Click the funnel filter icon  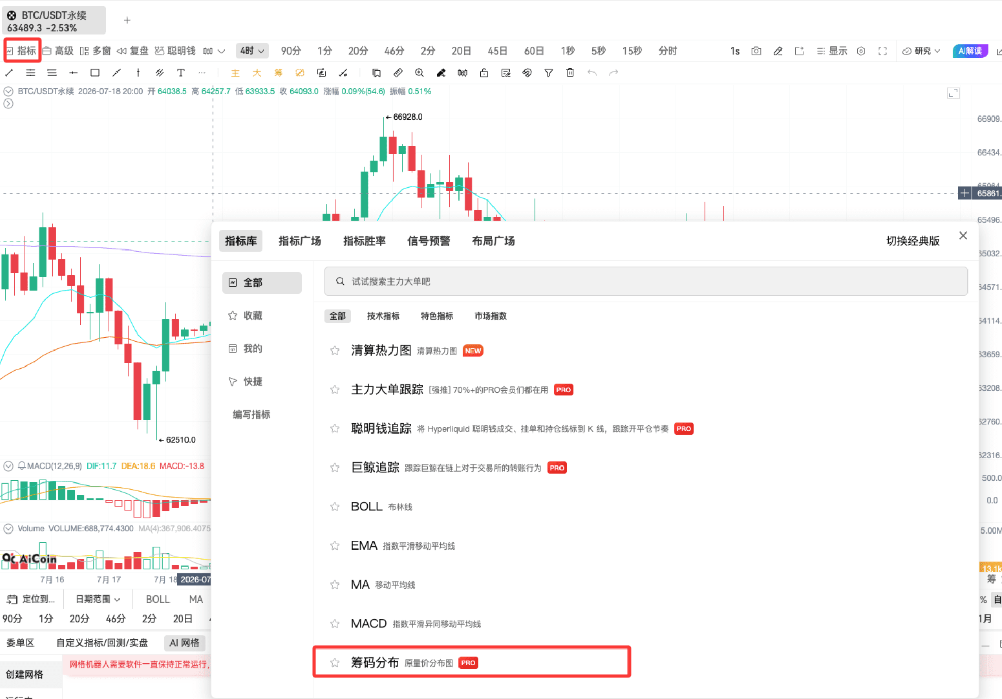coord(548,73)
